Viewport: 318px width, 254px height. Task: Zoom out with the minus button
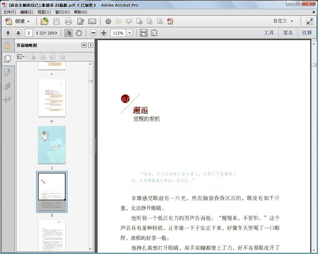point(93,33)
